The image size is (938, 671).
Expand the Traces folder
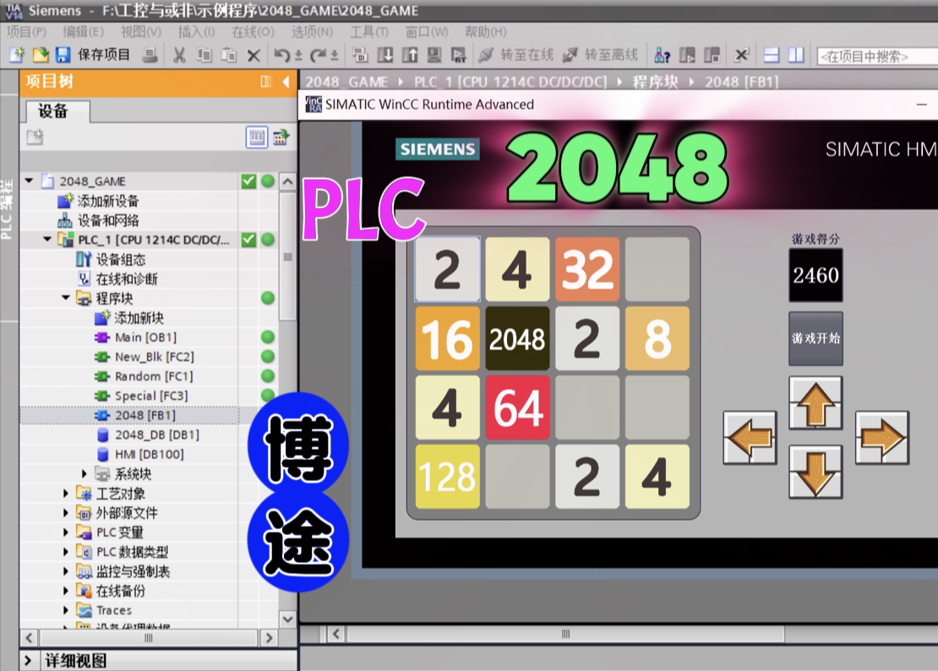[66, 610]
